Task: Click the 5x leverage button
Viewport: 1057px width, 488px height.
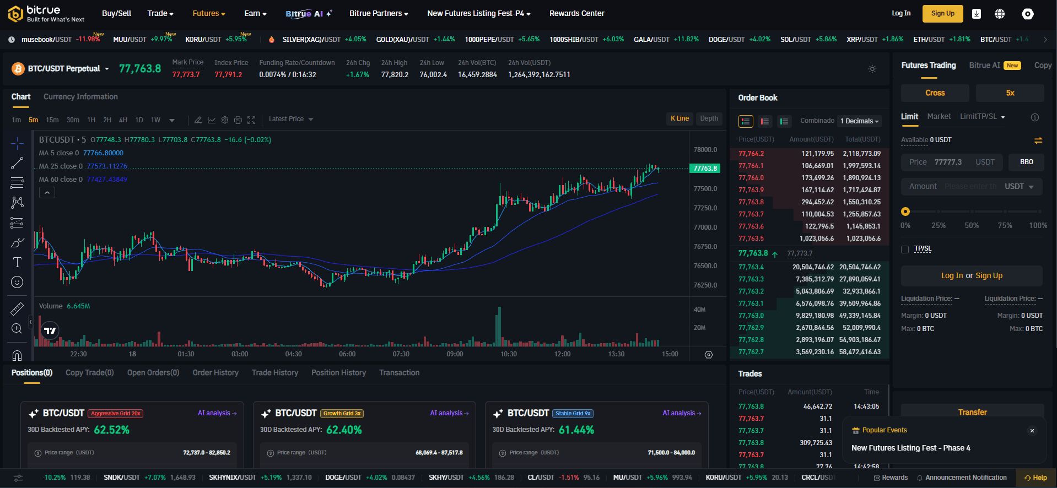Action: click(1010, 93)
